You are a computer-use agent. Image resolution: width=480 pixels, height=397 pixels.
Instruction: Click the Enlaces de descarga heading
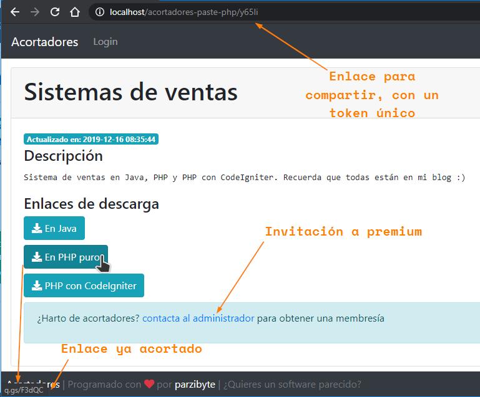[91, 204]
